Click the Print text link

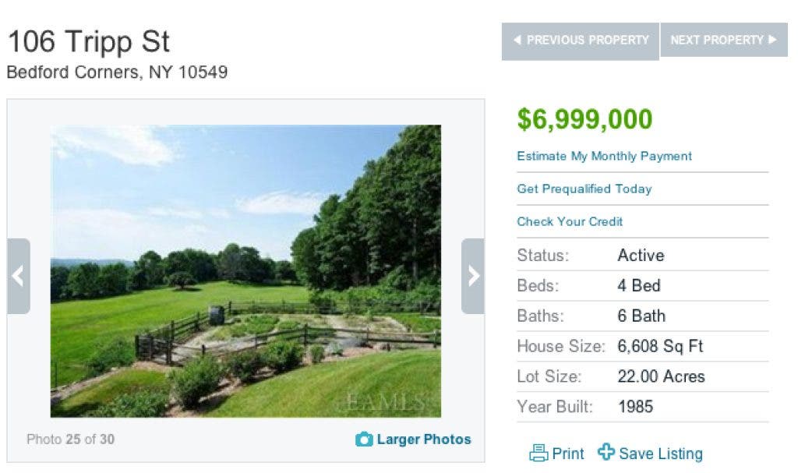tap(568, 454)
